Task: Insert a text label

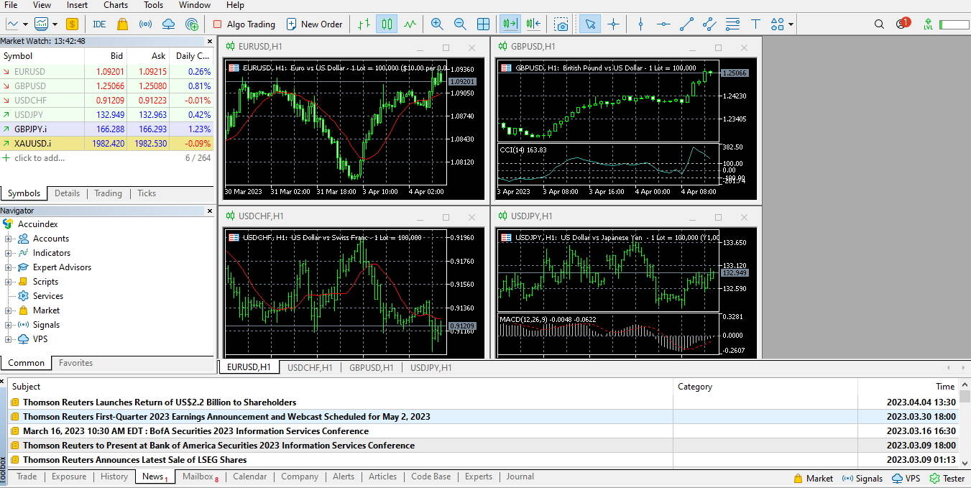Action: [x=755, y=24]
